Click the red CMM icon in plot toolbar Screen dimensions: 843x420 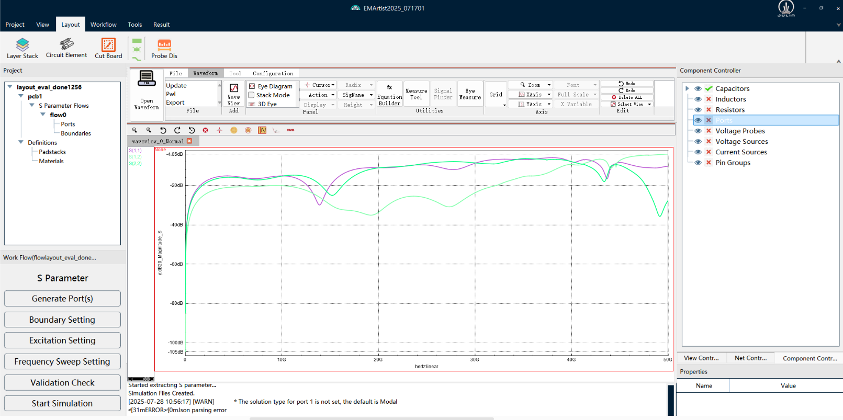tap(290, 130)
